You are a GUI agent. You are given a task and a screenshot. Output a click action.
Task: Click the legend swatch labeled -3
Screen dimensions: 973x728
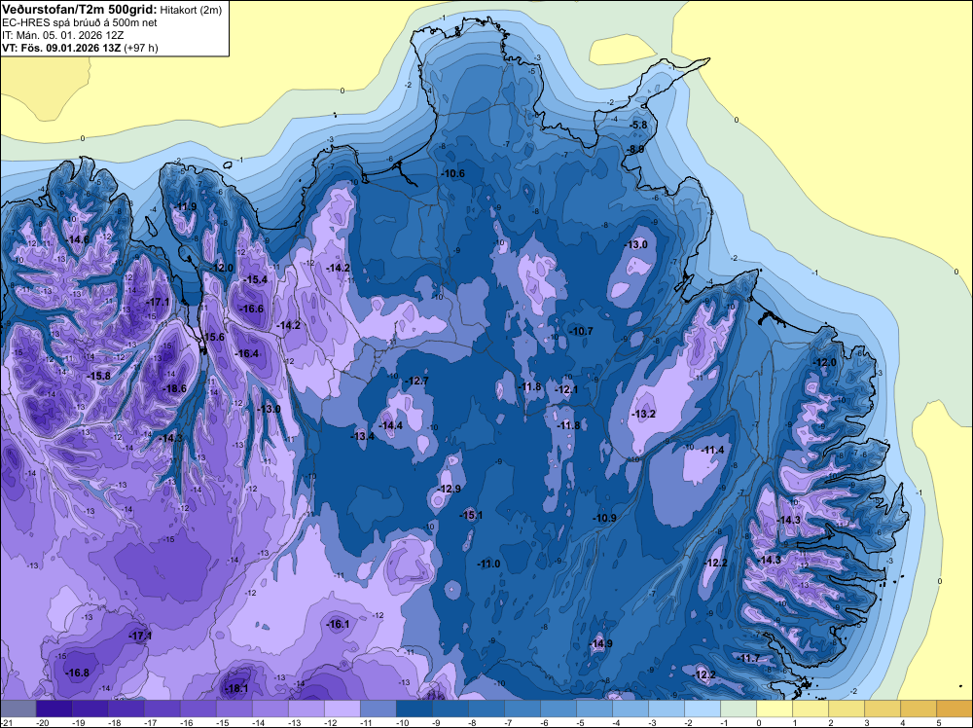click(666, 709)
